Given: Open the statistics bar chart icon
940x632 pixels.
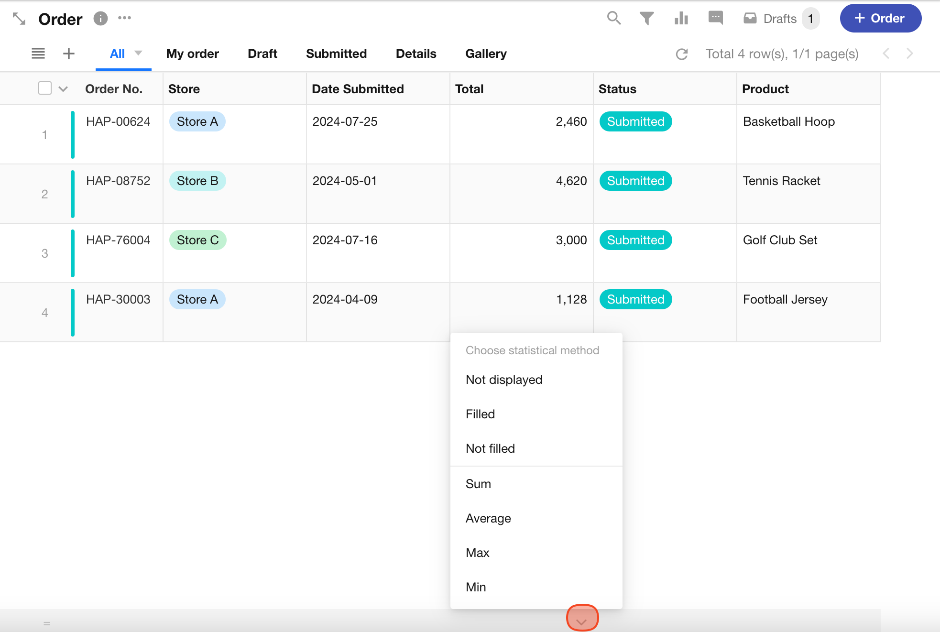Looking at the screenshot, I should (681, 18).
